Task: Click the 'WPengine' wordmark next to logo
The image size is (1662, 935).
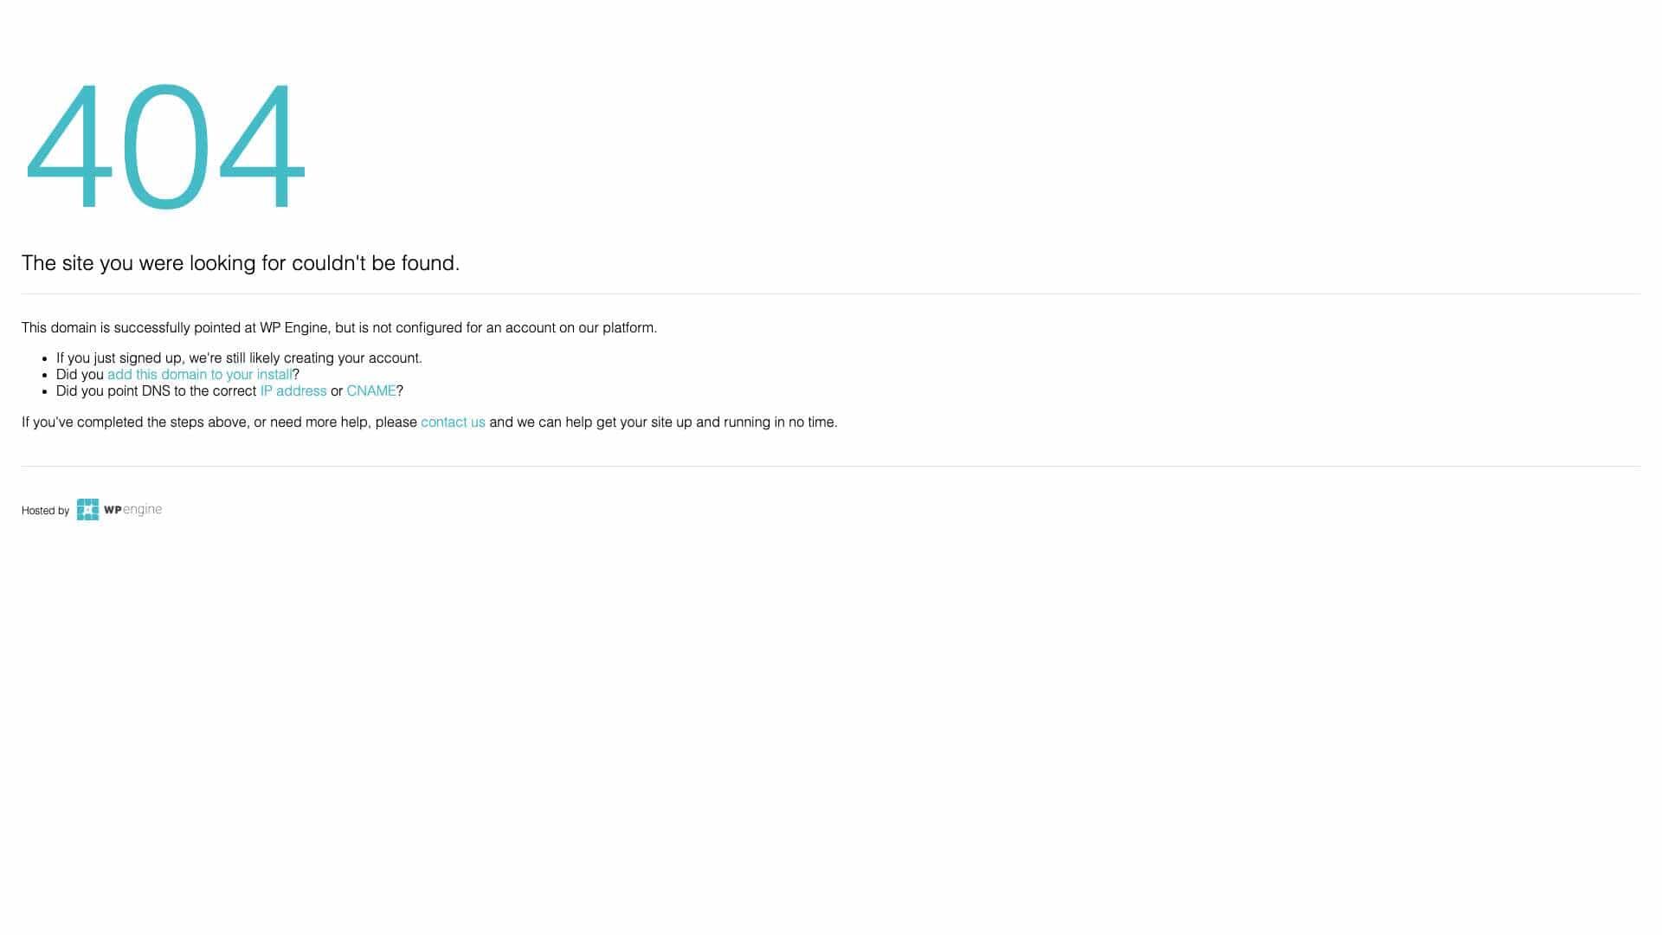Action: (132, 510)
